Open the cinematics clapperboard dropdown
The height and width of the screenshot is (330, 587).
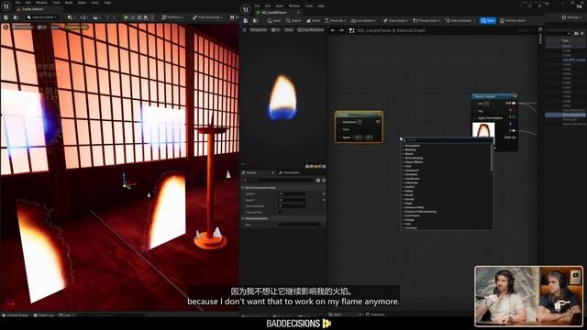coord(96,17)
